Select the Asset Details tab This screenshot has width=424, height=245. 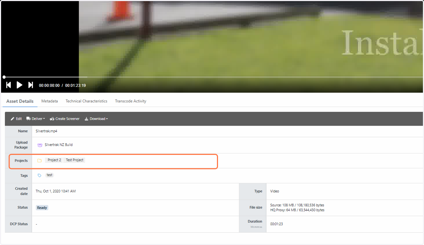20,101
